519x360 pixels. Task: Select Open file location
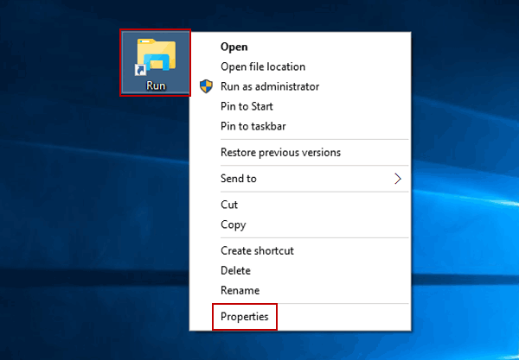tap(300, 66)
